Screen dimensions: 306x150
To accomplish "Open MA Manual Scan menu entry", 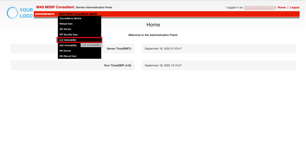I will pyautogui.click(x=79, y=56).
